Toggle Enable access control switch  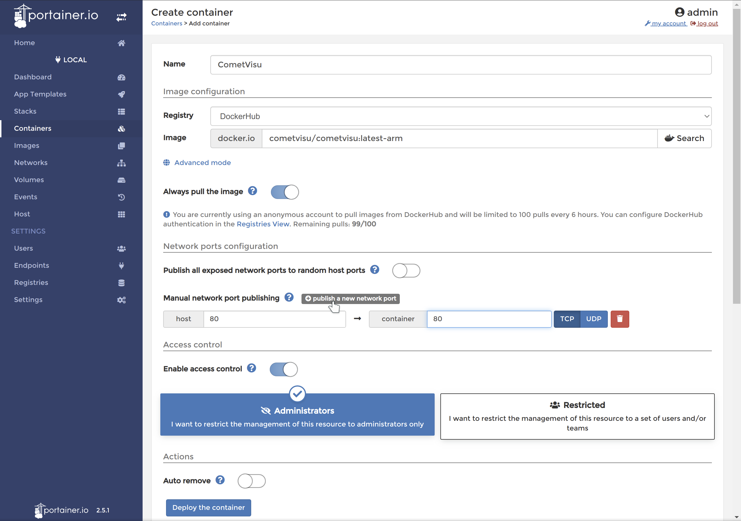point(283,369)
